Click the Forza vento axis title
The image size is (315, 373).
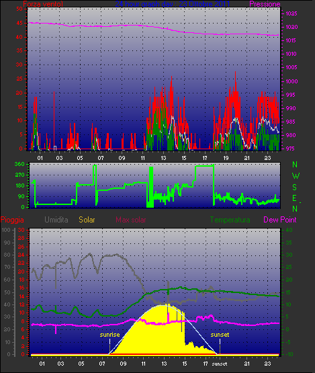tap(43, 4)
